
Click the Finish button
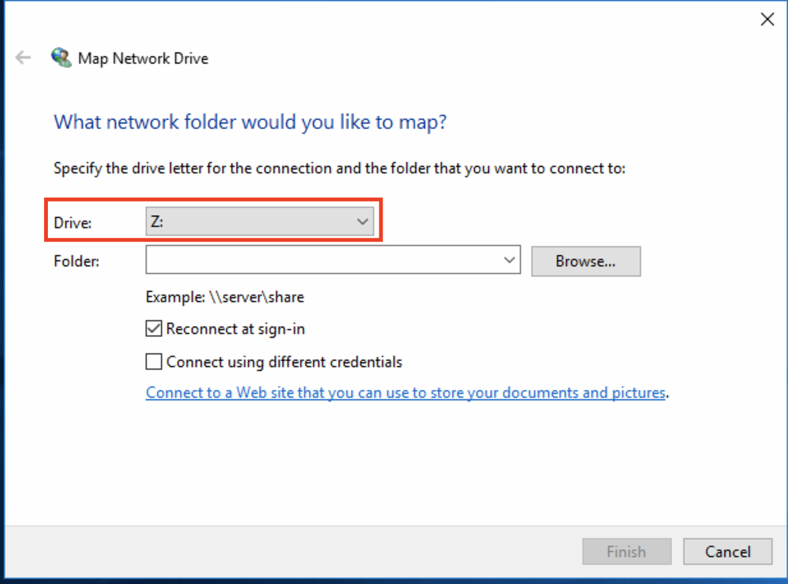(x=626, y=551)
